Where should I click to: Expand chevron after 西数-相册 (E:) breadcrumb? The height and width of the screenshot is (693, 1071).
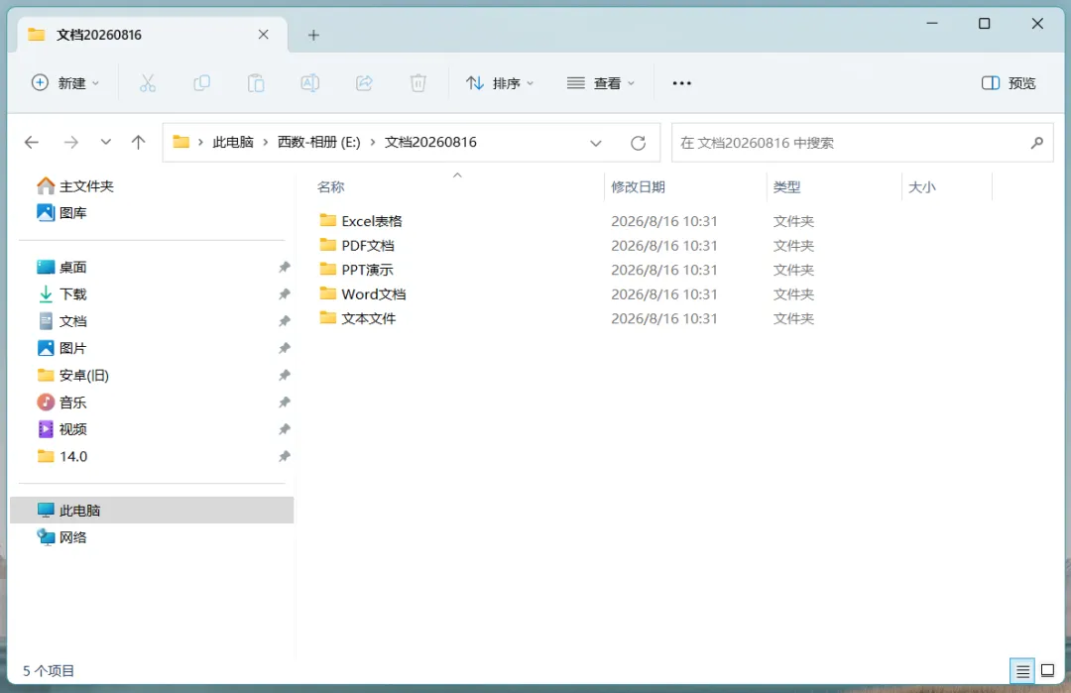pyautogui.click(x=373, y=142)
